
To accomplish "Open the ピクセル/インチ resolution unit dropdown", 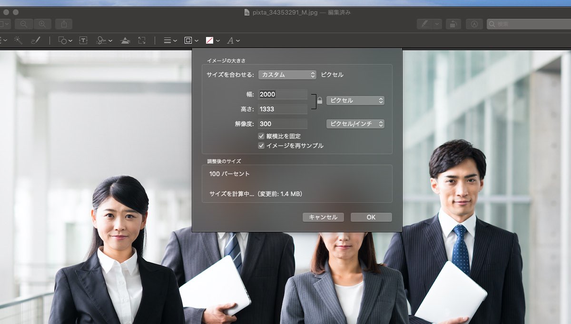I will coord(355,124).
